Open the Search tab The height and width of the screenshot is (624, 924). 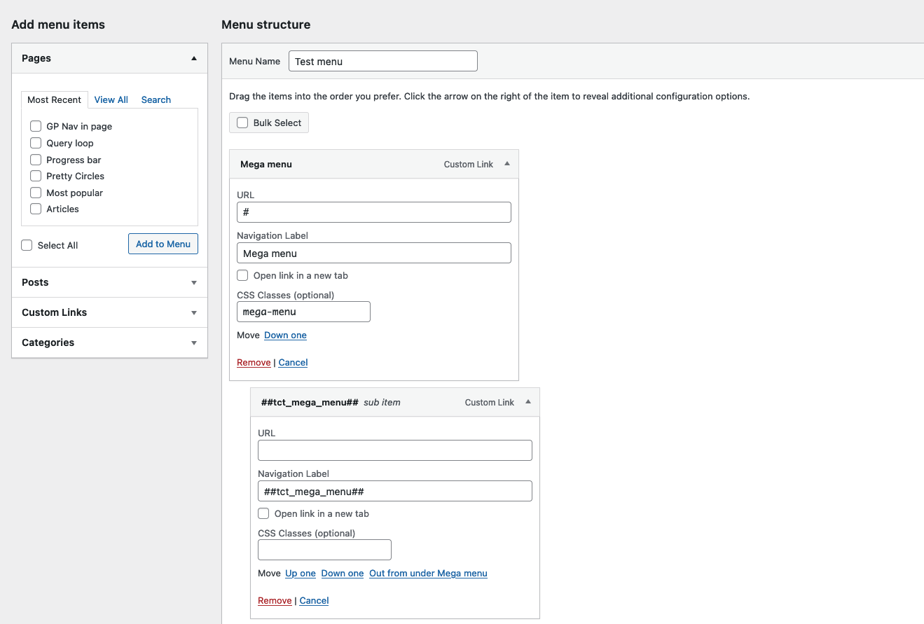click(x=156, y=99)
